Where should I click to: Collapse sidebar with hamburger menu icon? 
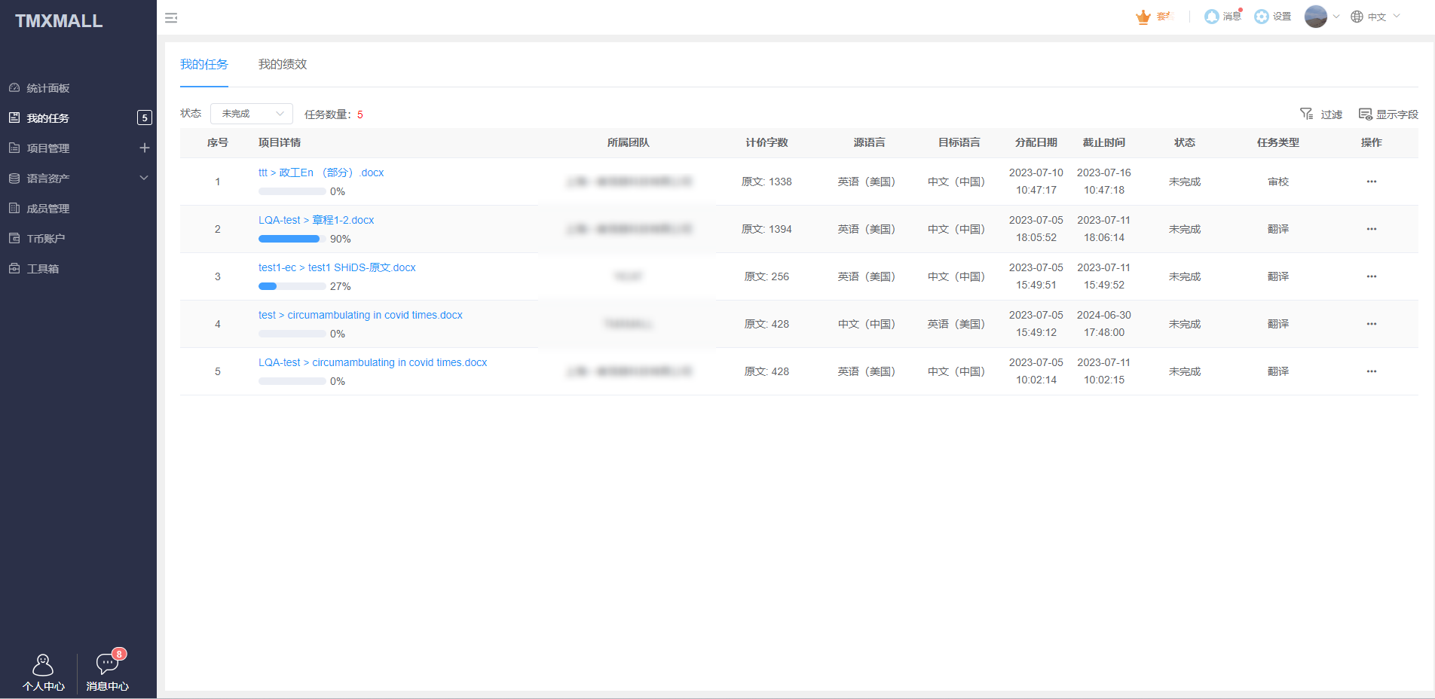coord(171,17)
